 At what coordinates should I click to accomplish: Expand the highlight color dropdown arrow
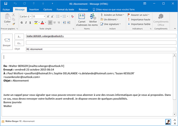(x=39, y=23)
